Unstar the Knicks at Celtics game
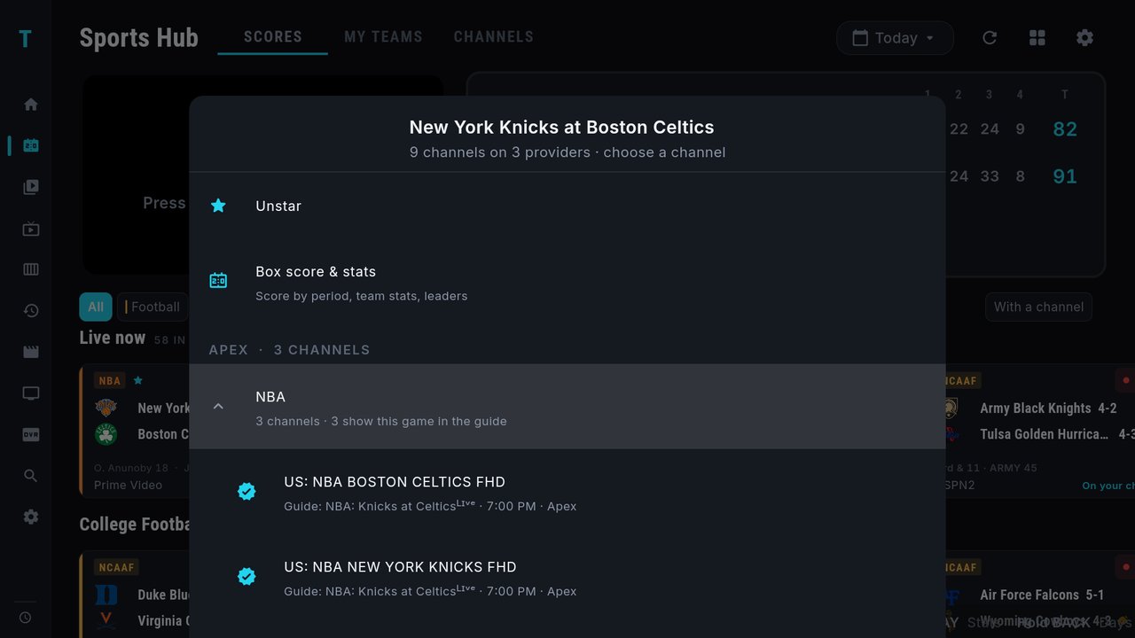The width and height of the screenshot is (1135, 638). [x=567, y=206]
